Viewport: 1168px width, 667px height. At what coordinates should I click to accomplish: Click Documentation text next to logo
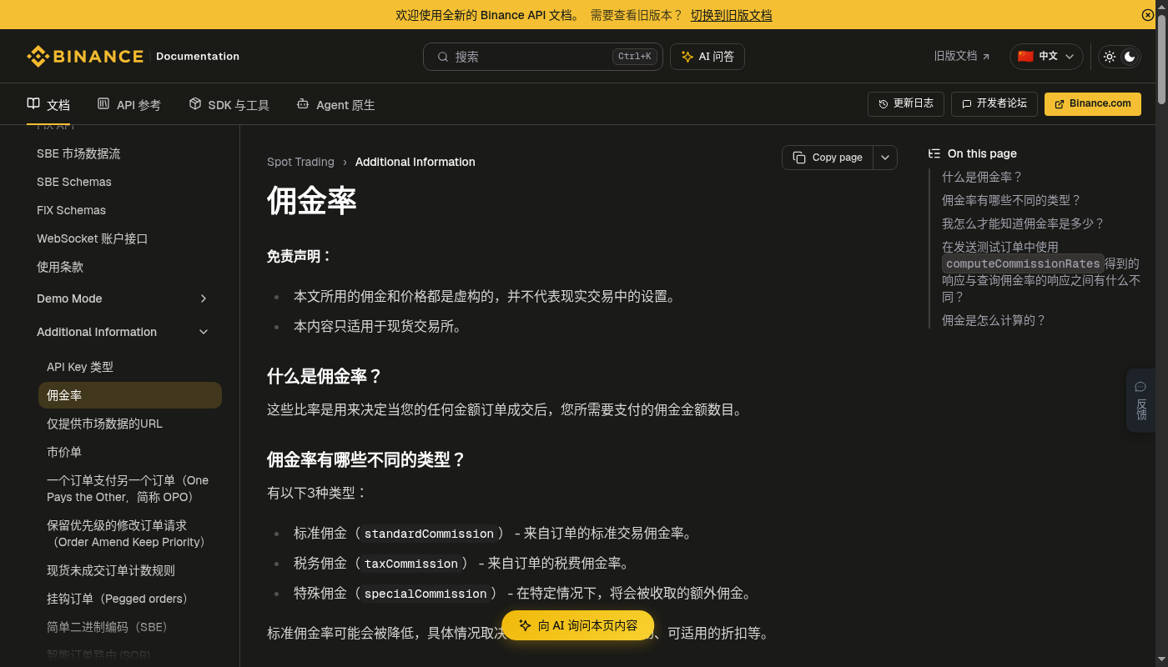(198, 57)
